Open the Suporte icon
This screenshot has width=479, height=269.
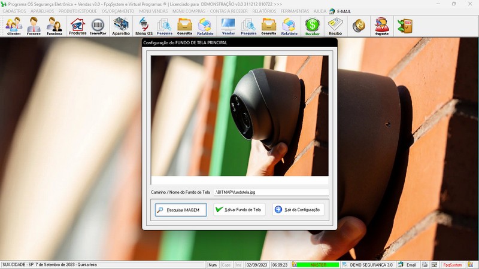point(381,26)
